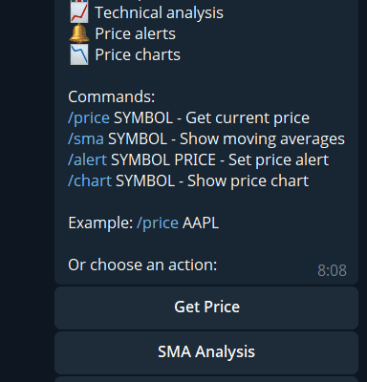Click the Technical analysis text line
367x382 pixels.
[x=159, y=13]
